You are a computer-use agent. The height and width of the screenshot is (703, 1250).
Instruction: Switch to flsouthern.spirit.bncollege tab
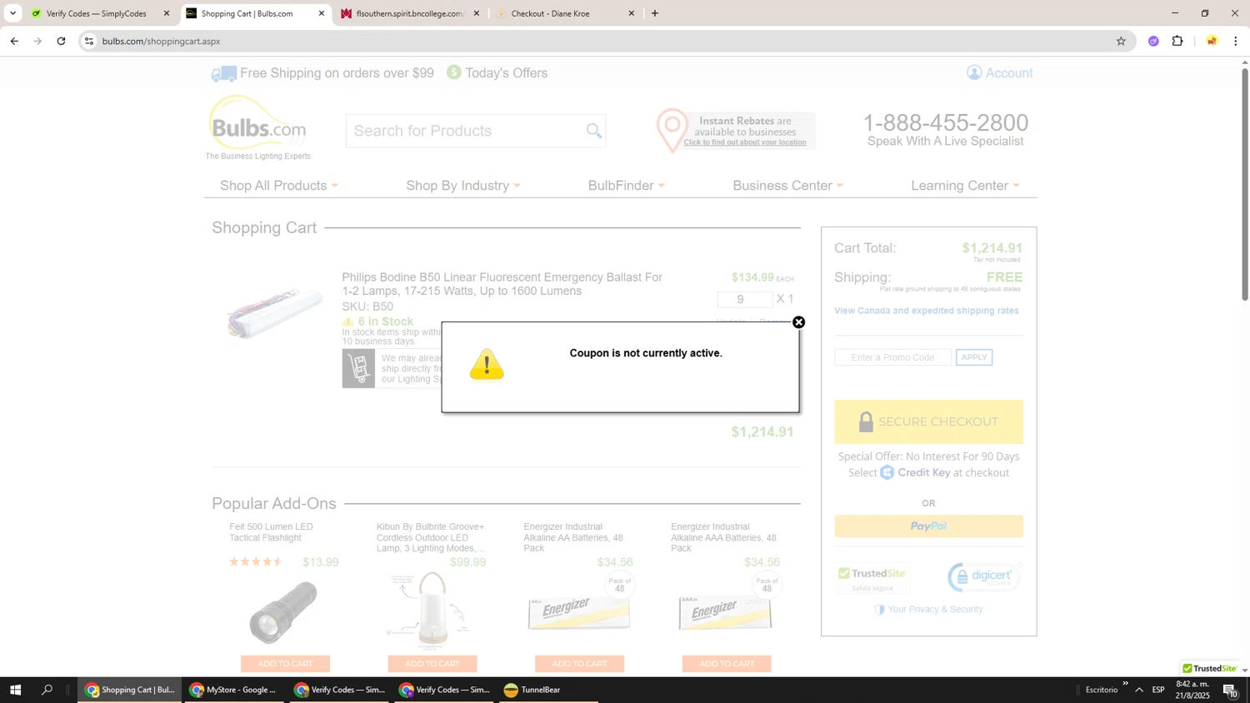point(408,13)
